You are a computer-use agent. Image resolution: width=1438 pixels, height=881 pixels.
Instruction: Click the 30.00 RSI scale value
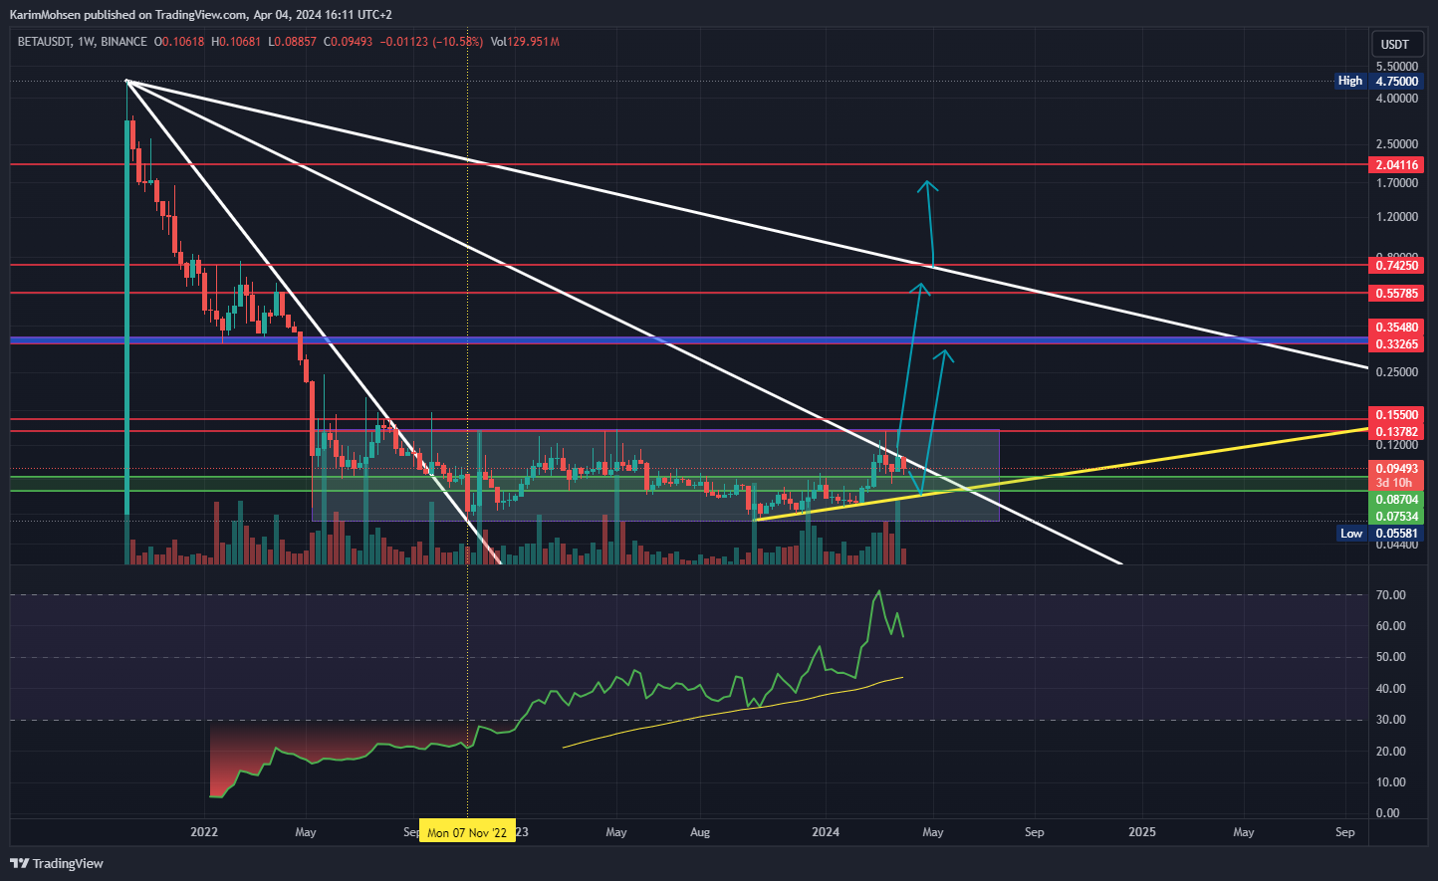(1390, 720)
